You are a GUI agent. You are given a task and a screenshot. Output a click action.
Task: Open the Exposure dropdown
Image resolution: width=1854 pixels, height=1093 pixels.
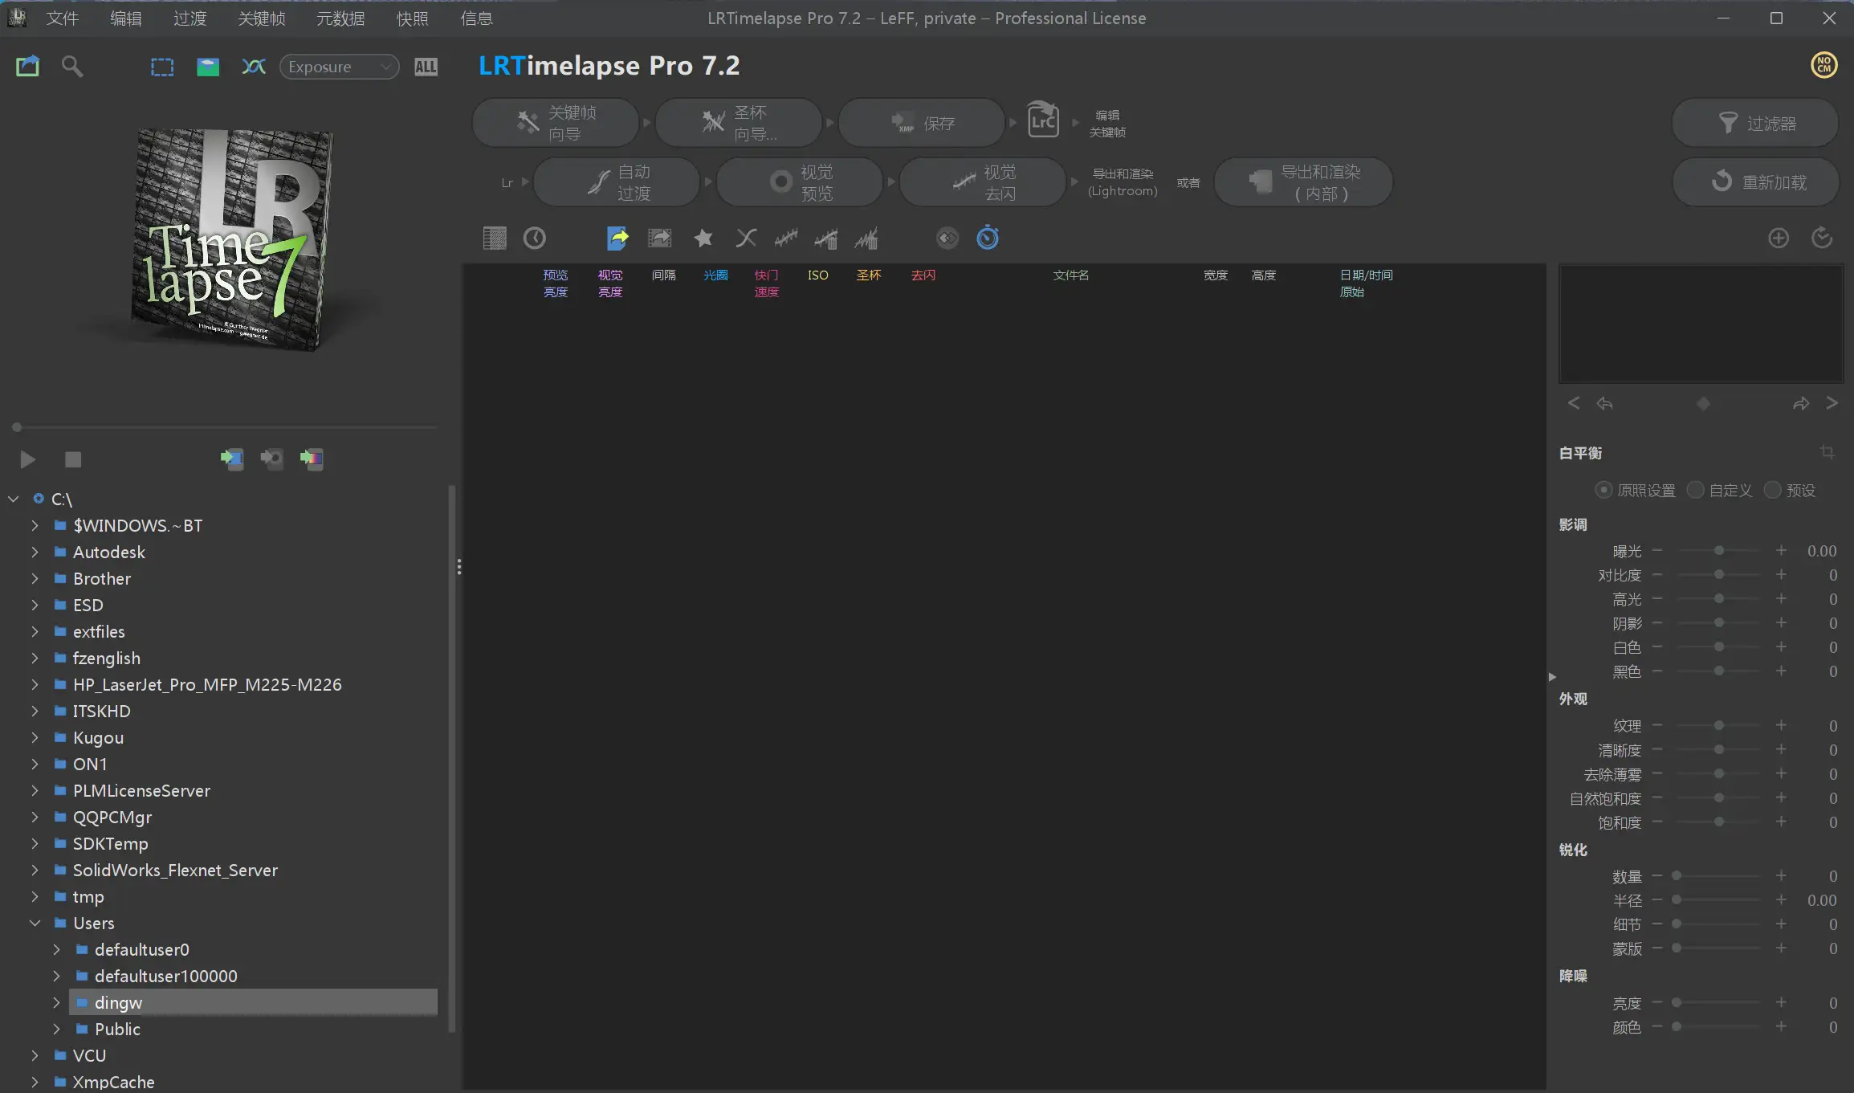[x=339, y=67]
